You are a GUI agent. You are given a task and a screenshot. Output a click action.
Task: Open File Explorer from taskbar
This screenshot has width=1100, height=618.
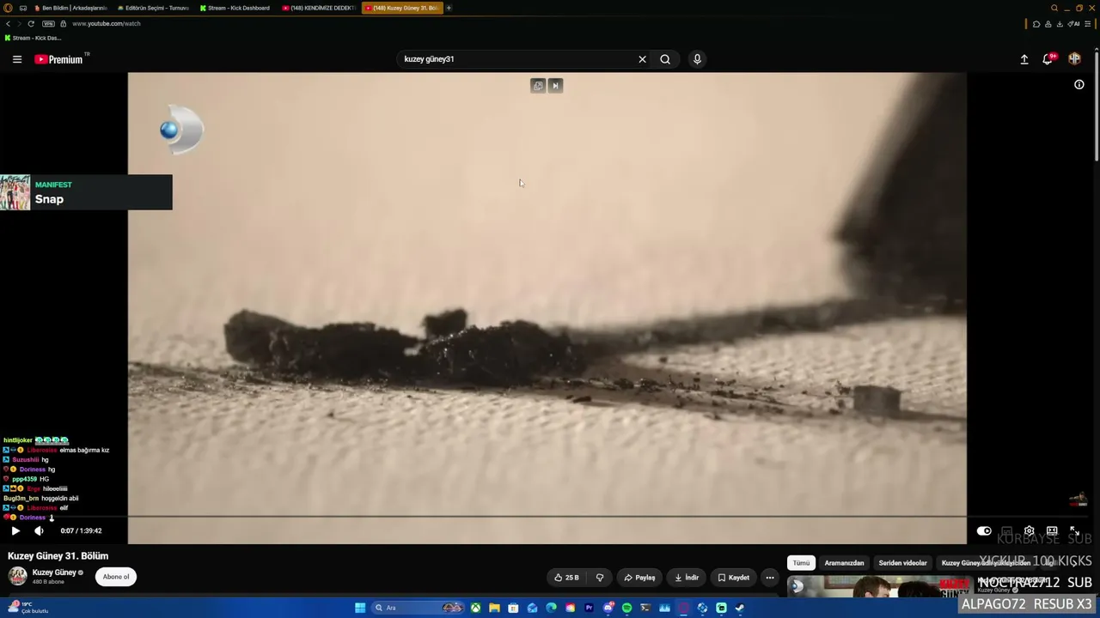(494, 608)
